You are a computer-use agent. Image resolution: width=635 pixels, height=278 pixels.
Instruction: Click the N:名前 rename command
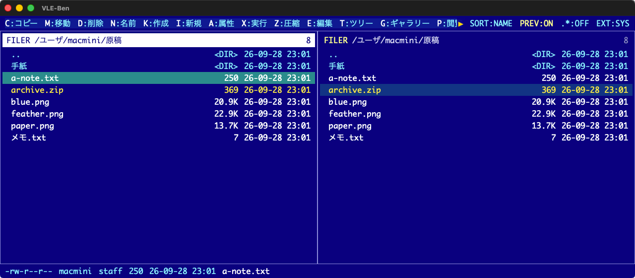point(123,23)
